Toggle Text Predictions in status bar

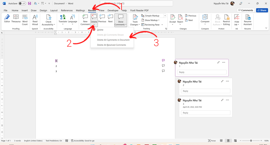pos(54,141)
